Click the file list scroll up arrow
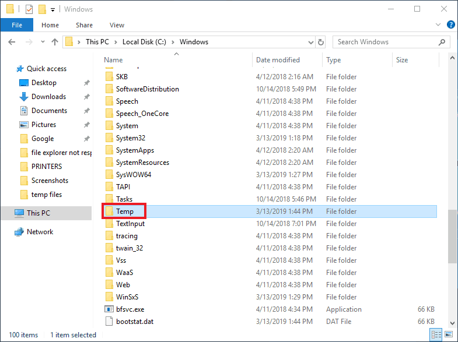 (452, 58)
